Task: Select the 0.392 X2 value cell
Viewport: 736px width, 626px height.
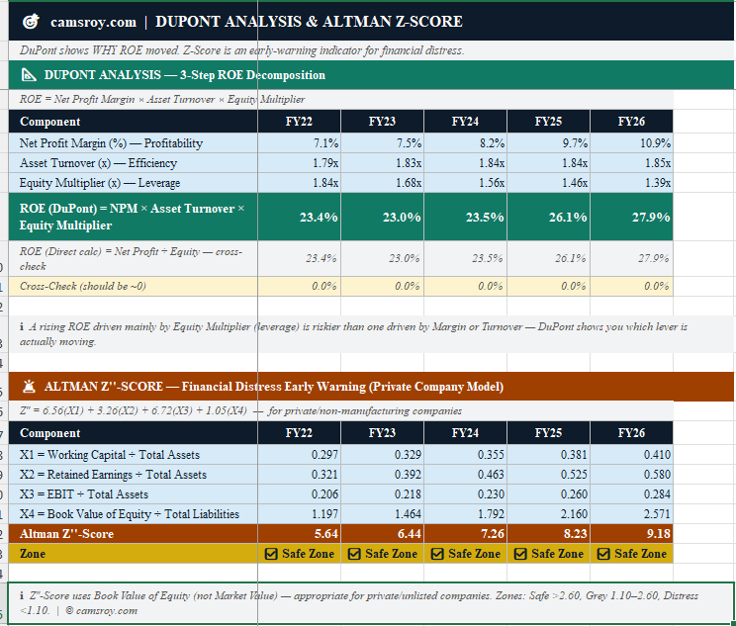Action: 382,475
